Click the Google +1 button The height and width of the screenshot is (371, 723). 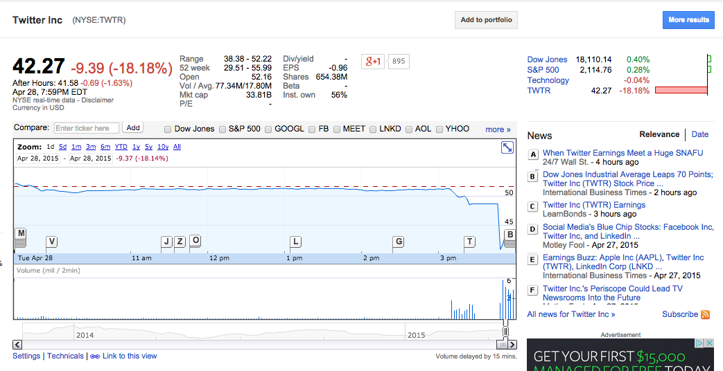pyautogui.click(x=373, y=61)
